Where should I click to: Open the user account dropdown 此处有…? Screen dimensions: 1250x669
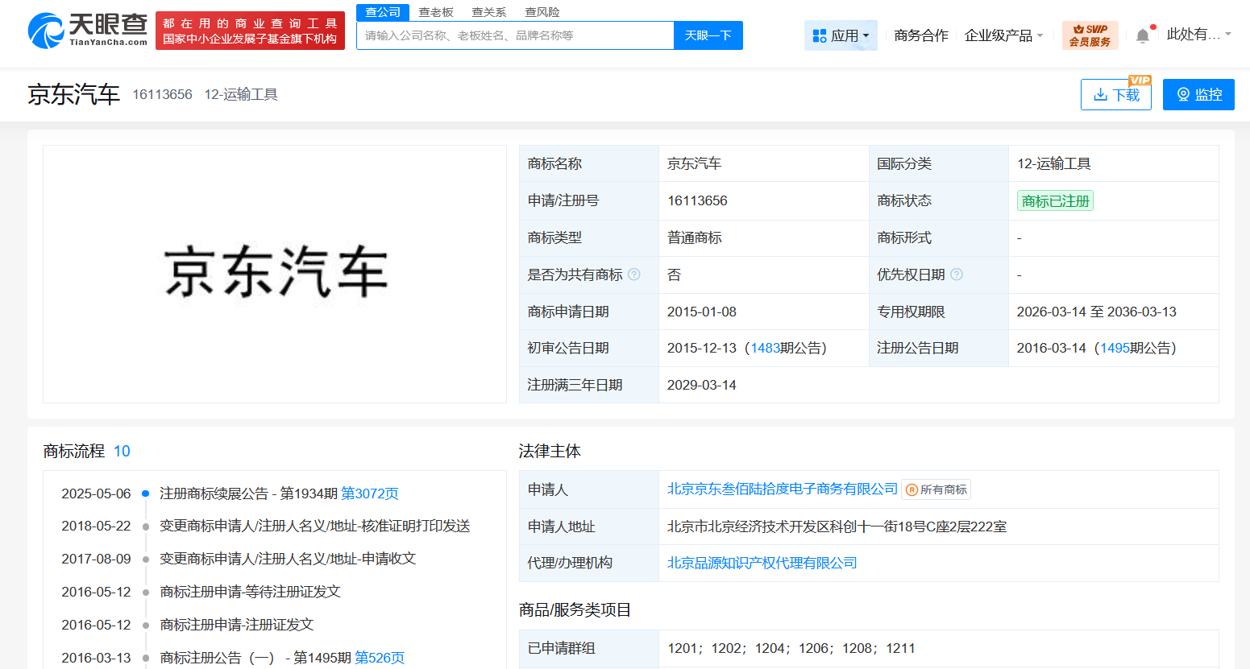(1198, 35)
